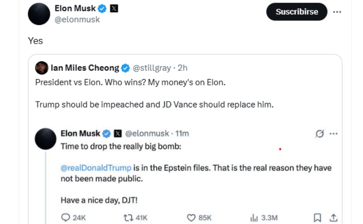Click the blue verified badge beside Elon Musk header
The width and height of the screenshot is (363, 224).
tap(102, 9)
